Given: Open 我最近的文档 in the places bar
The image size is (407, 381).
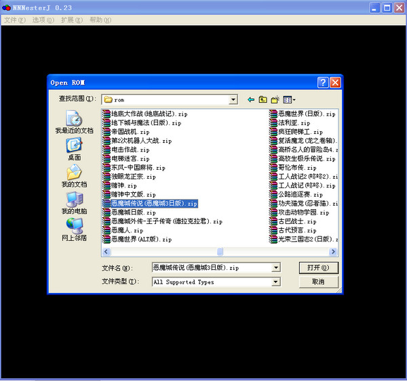Looking at the screenshot, I should (x=74, y=122).
